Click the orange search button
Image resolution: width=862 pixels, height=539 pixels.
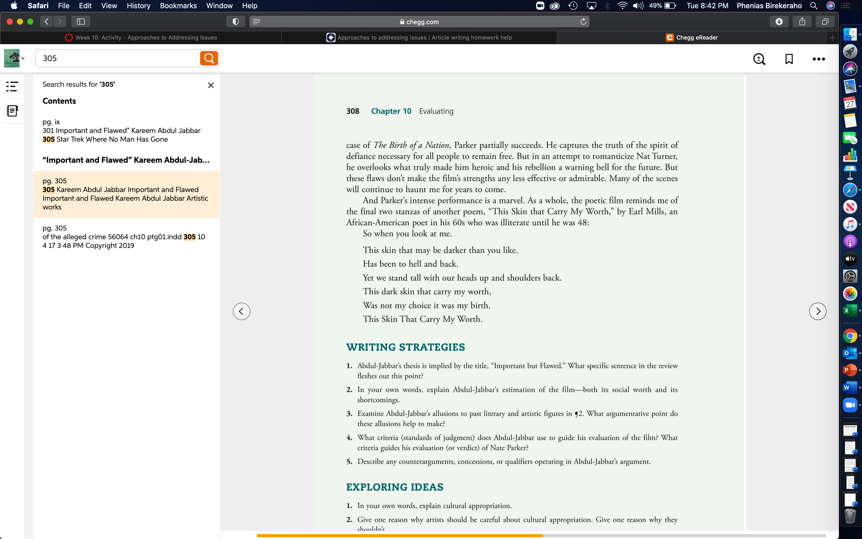click(209, 58)
